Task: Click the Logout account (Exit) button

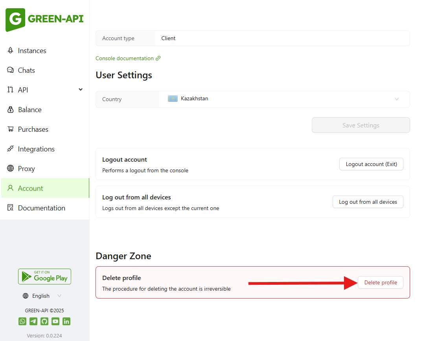Action: [x=371, y=164]
